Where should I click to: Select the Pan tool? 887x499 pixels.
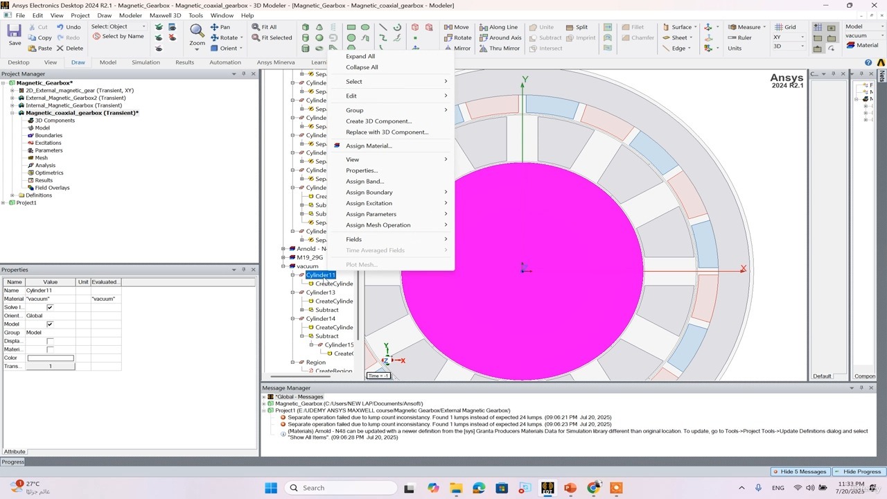[220, 27]
